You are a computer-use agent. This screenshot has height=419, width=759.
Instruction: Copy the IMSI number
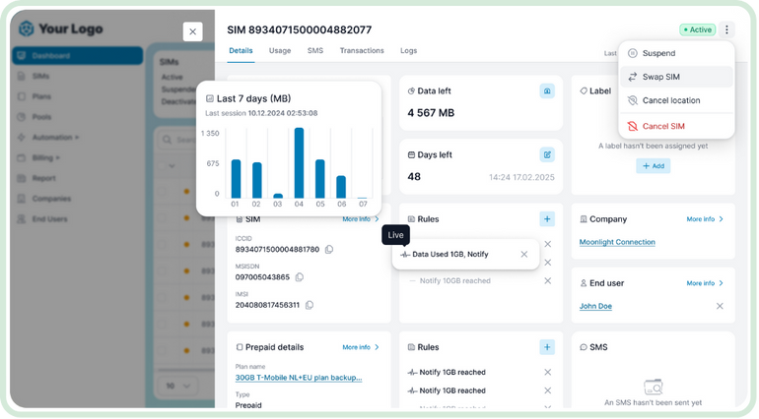(x=310, y=305)
